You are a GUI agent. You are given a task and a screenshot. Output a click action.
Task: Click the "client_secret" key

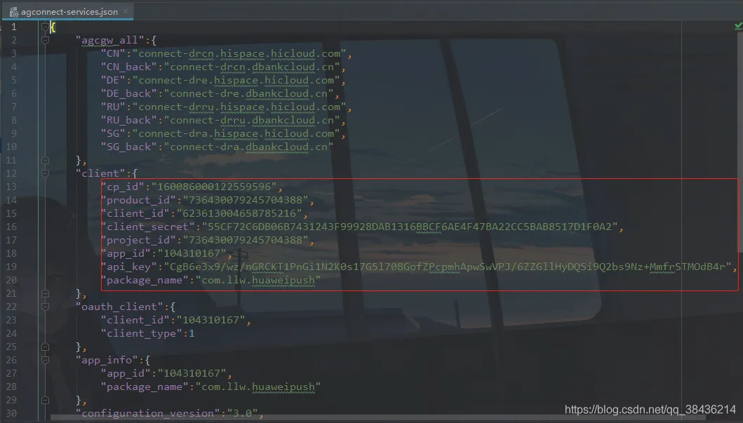(148, 227)
